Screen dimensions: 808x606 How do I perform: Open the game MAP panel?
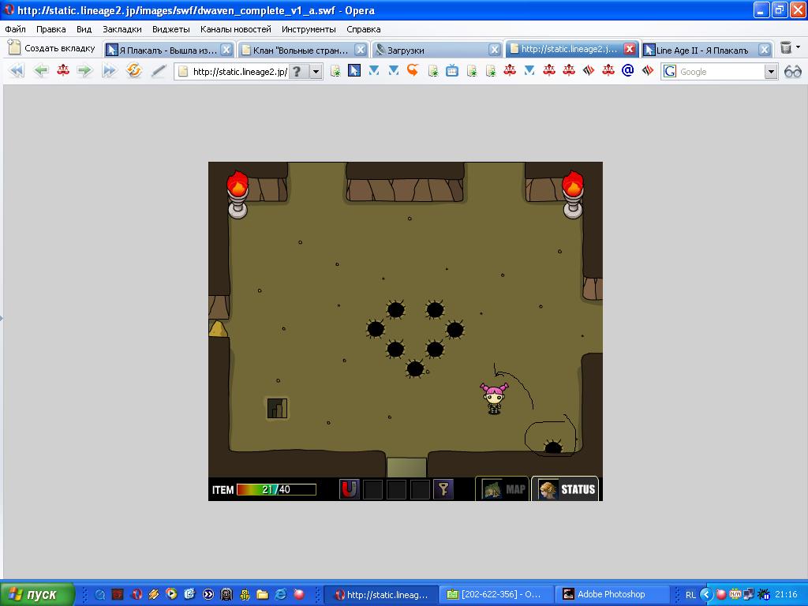(503, 489)
